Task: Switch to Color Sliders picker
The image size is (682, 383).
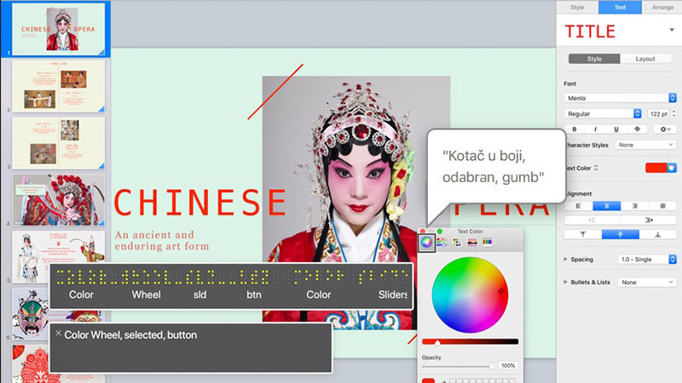Action: click(x=442, y=243)
